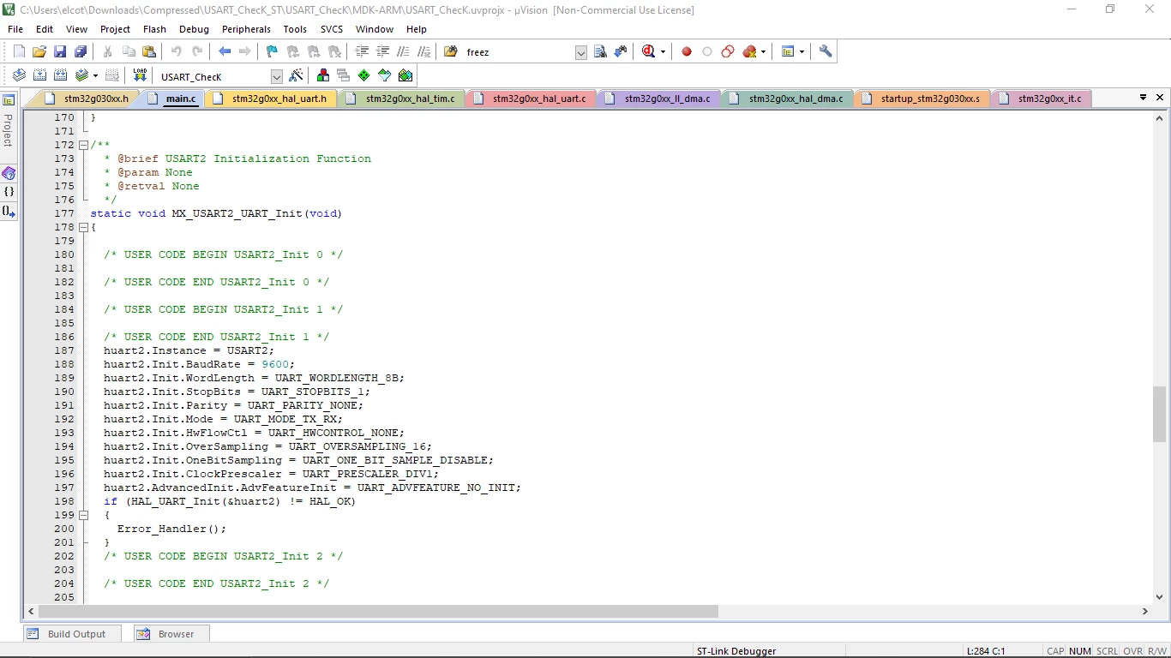
Task: Open Manage Run-Time Environment green diamond icon
Action: [x=364, y=75]
